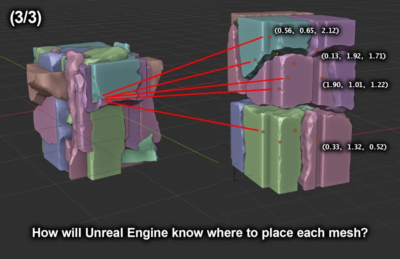
Task: Click the caption "How will Unreal Engine know..."
Action: coord(200,232)
